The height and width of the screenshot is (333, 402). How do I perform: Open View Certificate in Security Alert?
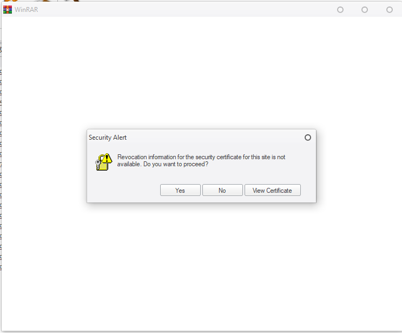(272, 190)
